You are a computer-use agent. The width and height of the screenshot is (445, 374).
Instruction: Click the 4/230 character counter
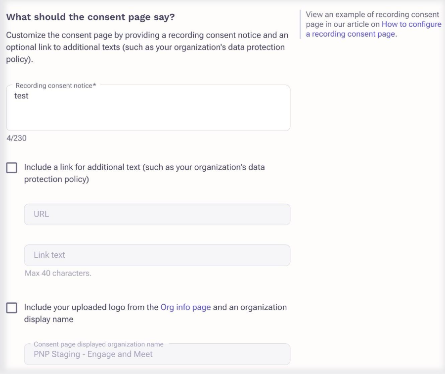[16, 138]
